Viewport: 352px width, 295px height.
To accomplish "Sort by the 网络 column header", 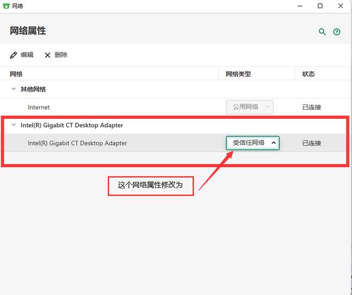I will [x=16, y=74].
